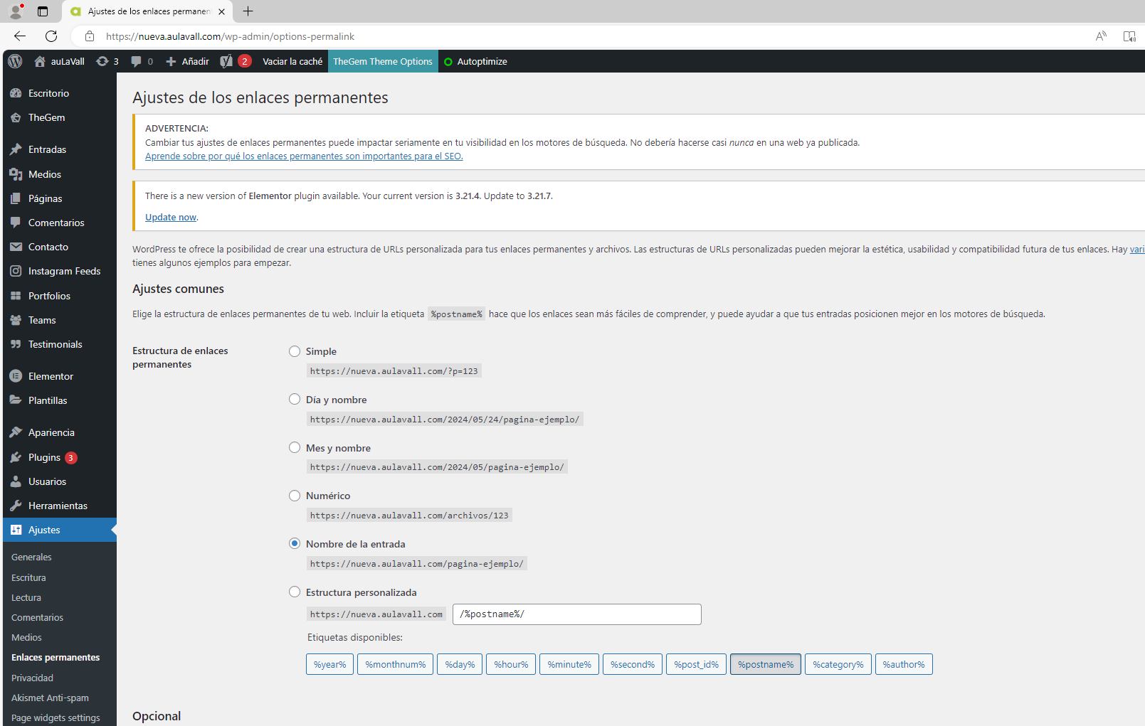Image resolution: width=1145 pixels, height=726 pixels.
Task: Open the Añadir new content menu
Action: coord(187,61)
